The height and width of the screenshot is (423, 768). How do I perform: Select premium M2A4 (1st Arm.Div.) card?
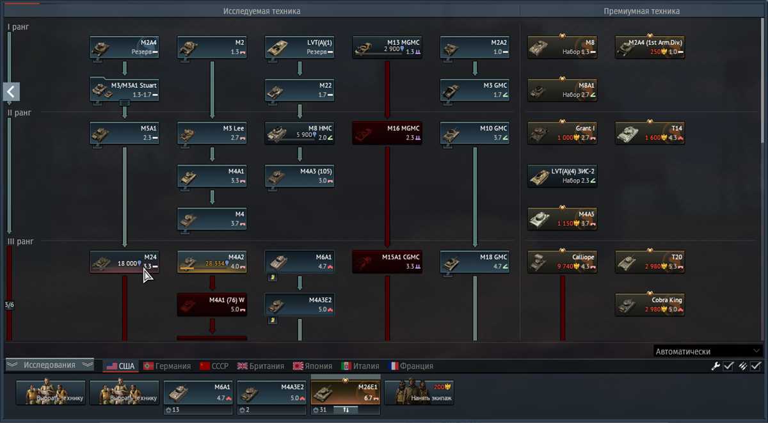click(650, 47)
